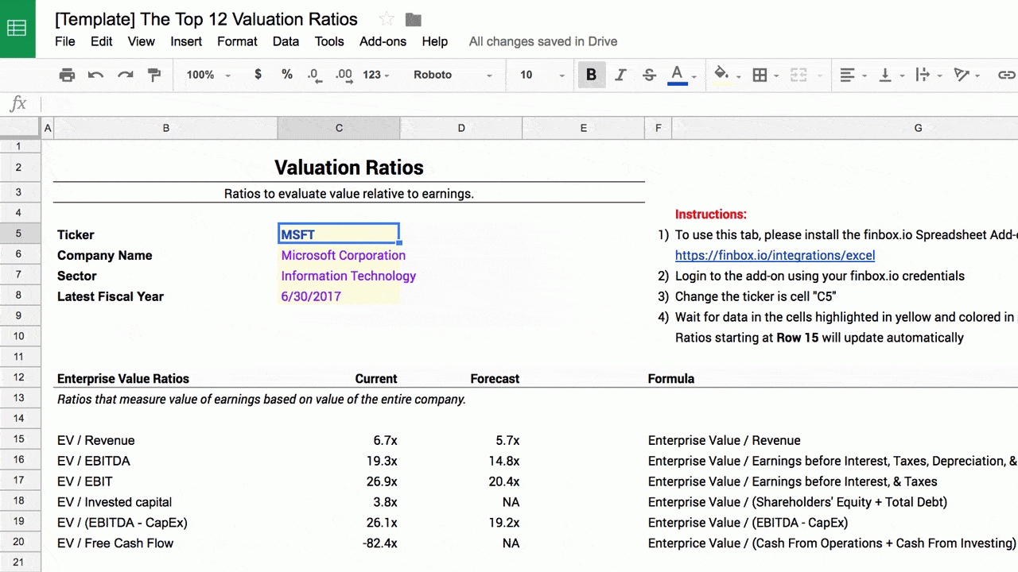Select column D header
Image resolution: width=1018 pixels, height=572 pixels.
(461, 128)
